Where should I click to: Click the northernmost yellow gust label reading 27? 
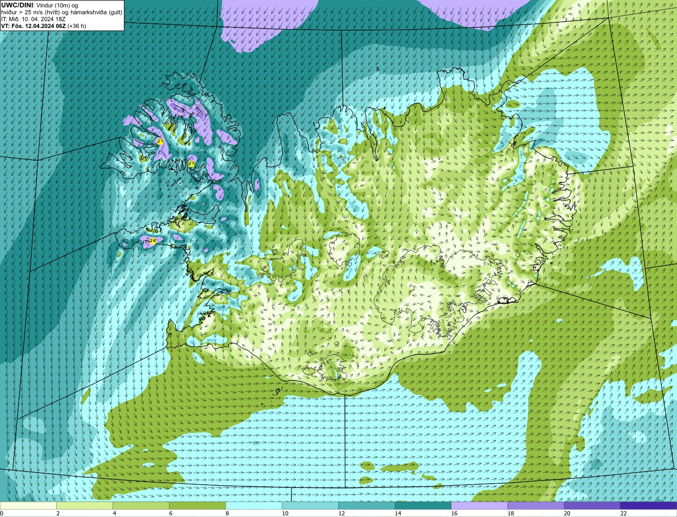pyautogui.click(x=160, y=141)
